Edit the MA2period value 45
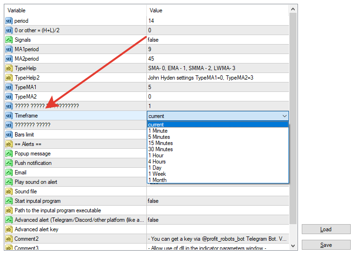The image size is (355, 254). coord(218,59)
